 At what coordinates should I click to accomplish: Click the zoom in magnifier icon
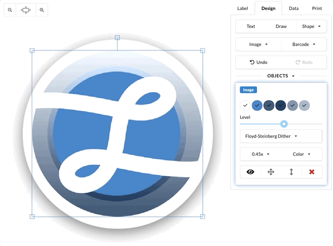pos(42,10)
